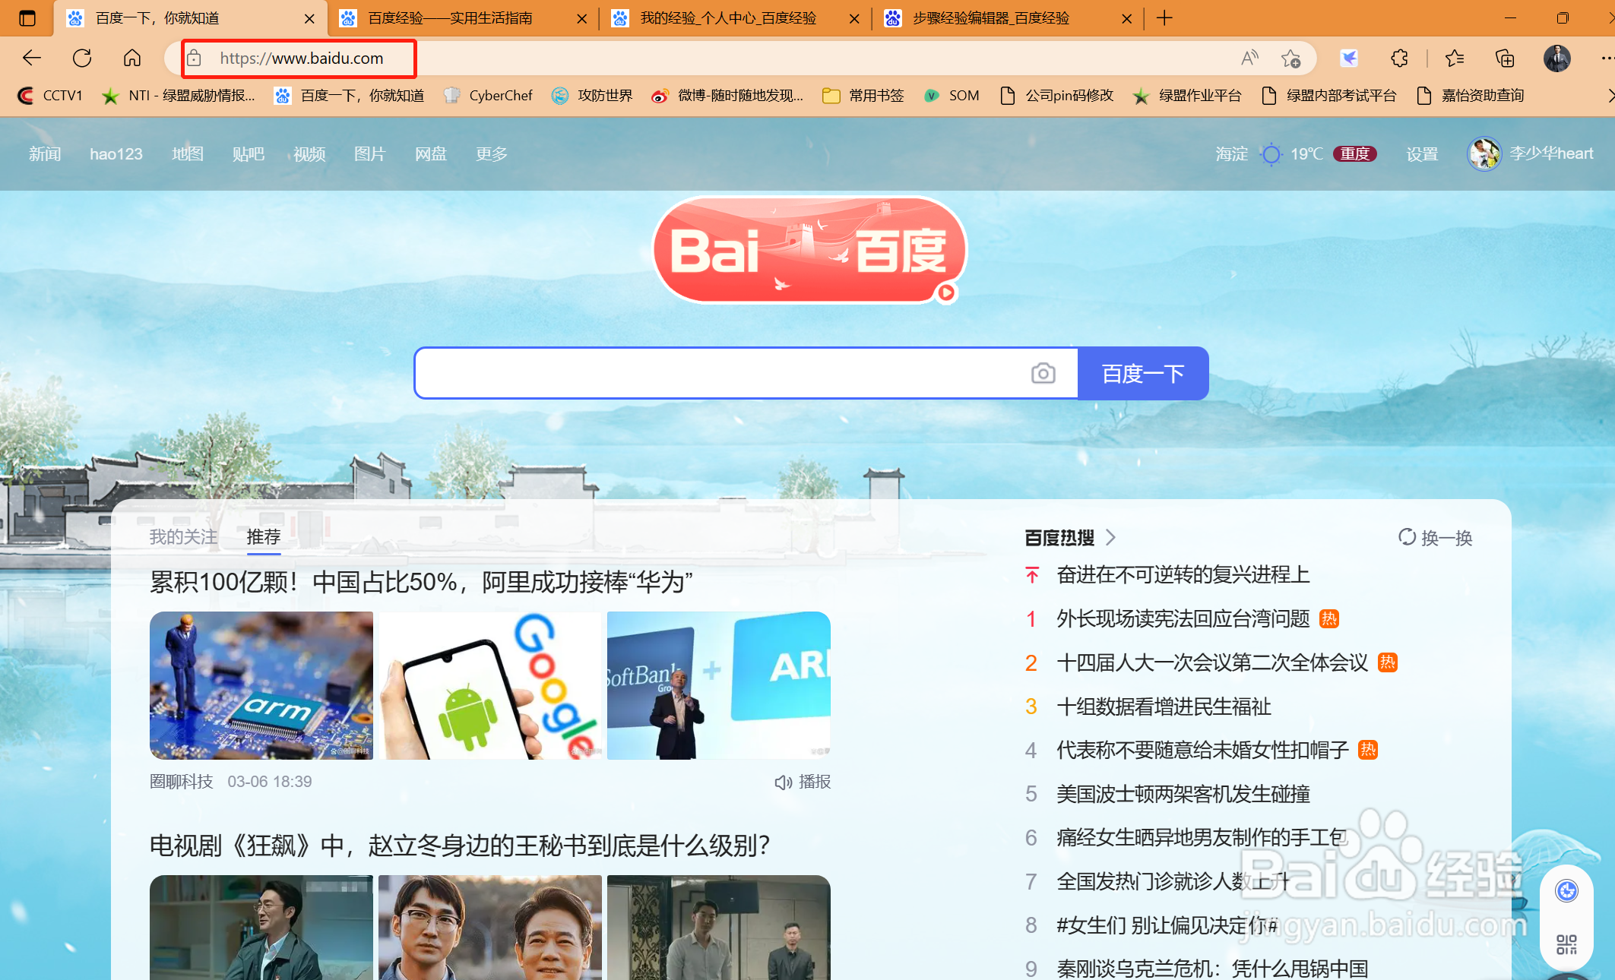
Task: Click the blue assistant icon above QR code
Action: pos(1566,890)
